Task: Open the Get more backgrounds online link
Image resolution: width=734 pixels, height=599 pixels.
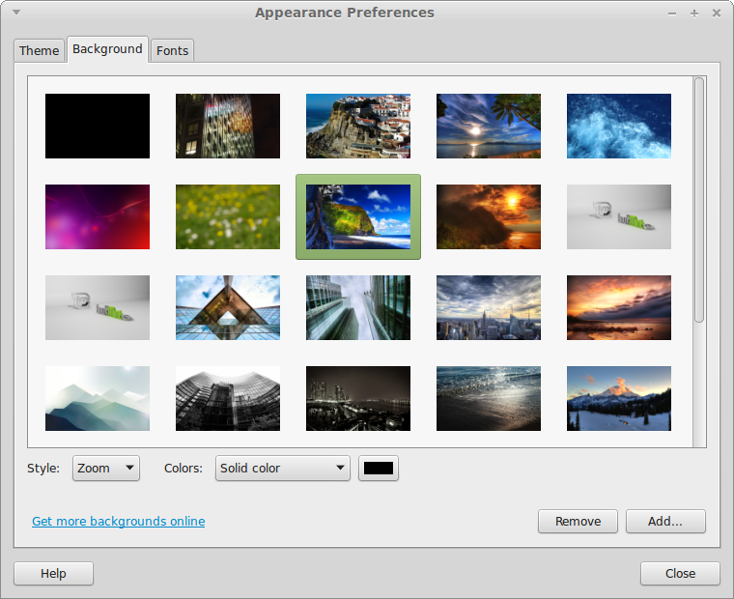Action: [118, 522]
